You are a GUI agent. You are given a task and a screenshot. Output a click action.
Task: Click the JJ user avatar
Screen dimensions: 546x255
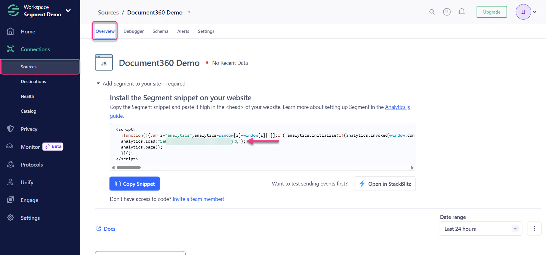[x=523, y=12]
